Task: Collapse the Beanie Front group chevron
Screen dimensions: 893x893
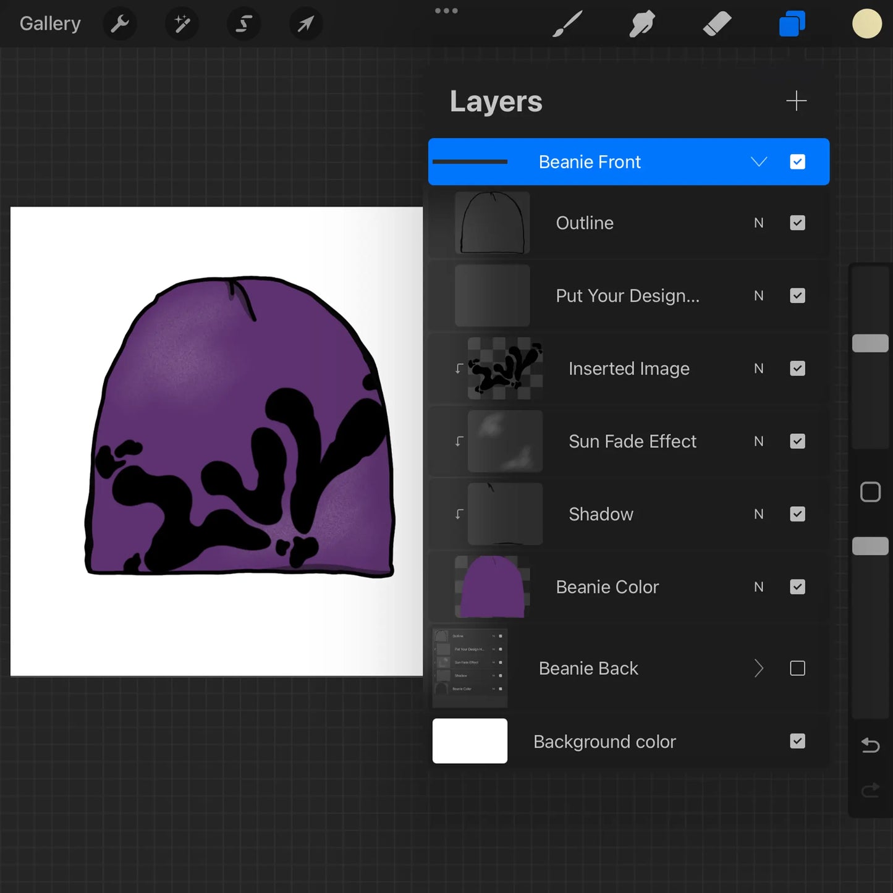Action: pyautogui.click(x=759, y=161)
